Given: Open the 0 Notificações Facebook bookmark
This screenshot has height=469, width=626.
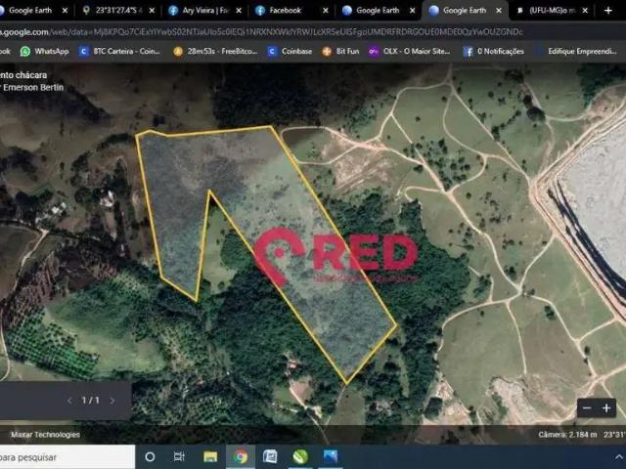Looking at the screenshot, I should pyautogui.click(x=493, y=51).
